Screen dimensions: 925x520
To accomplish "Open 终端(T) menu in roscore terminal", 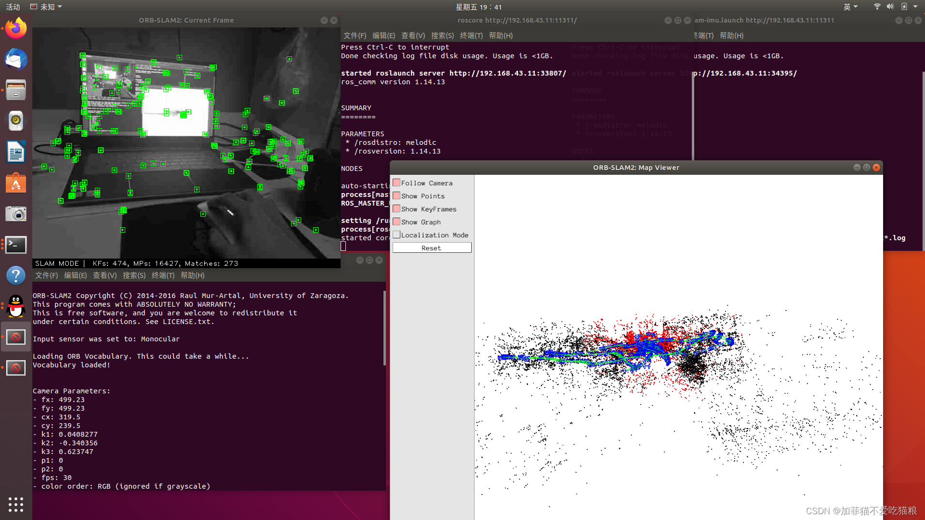I will click(471, 36).
